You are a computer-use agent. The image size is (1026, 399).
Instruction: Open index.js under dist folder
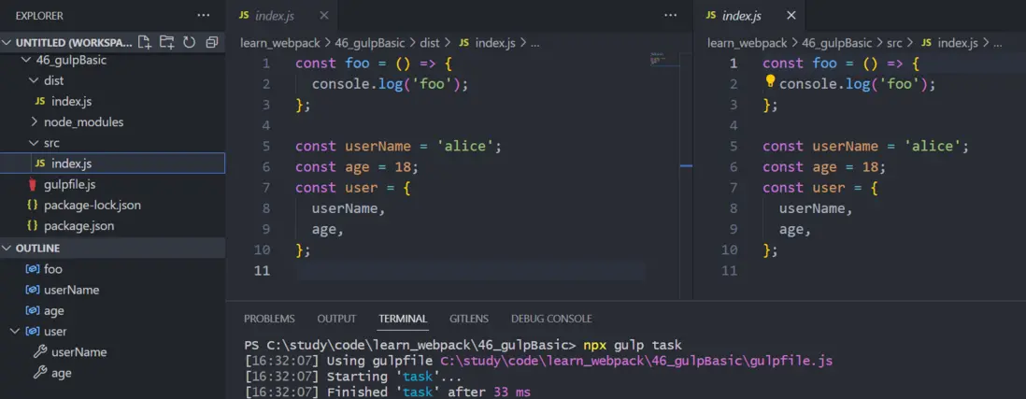pyautogui.click(x=72, y=101)
